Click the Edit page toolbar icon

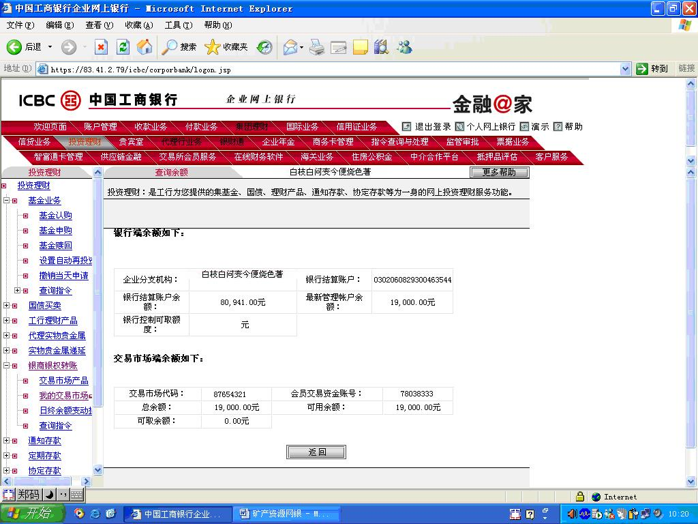pyautogui.click(x=338, y=47)
